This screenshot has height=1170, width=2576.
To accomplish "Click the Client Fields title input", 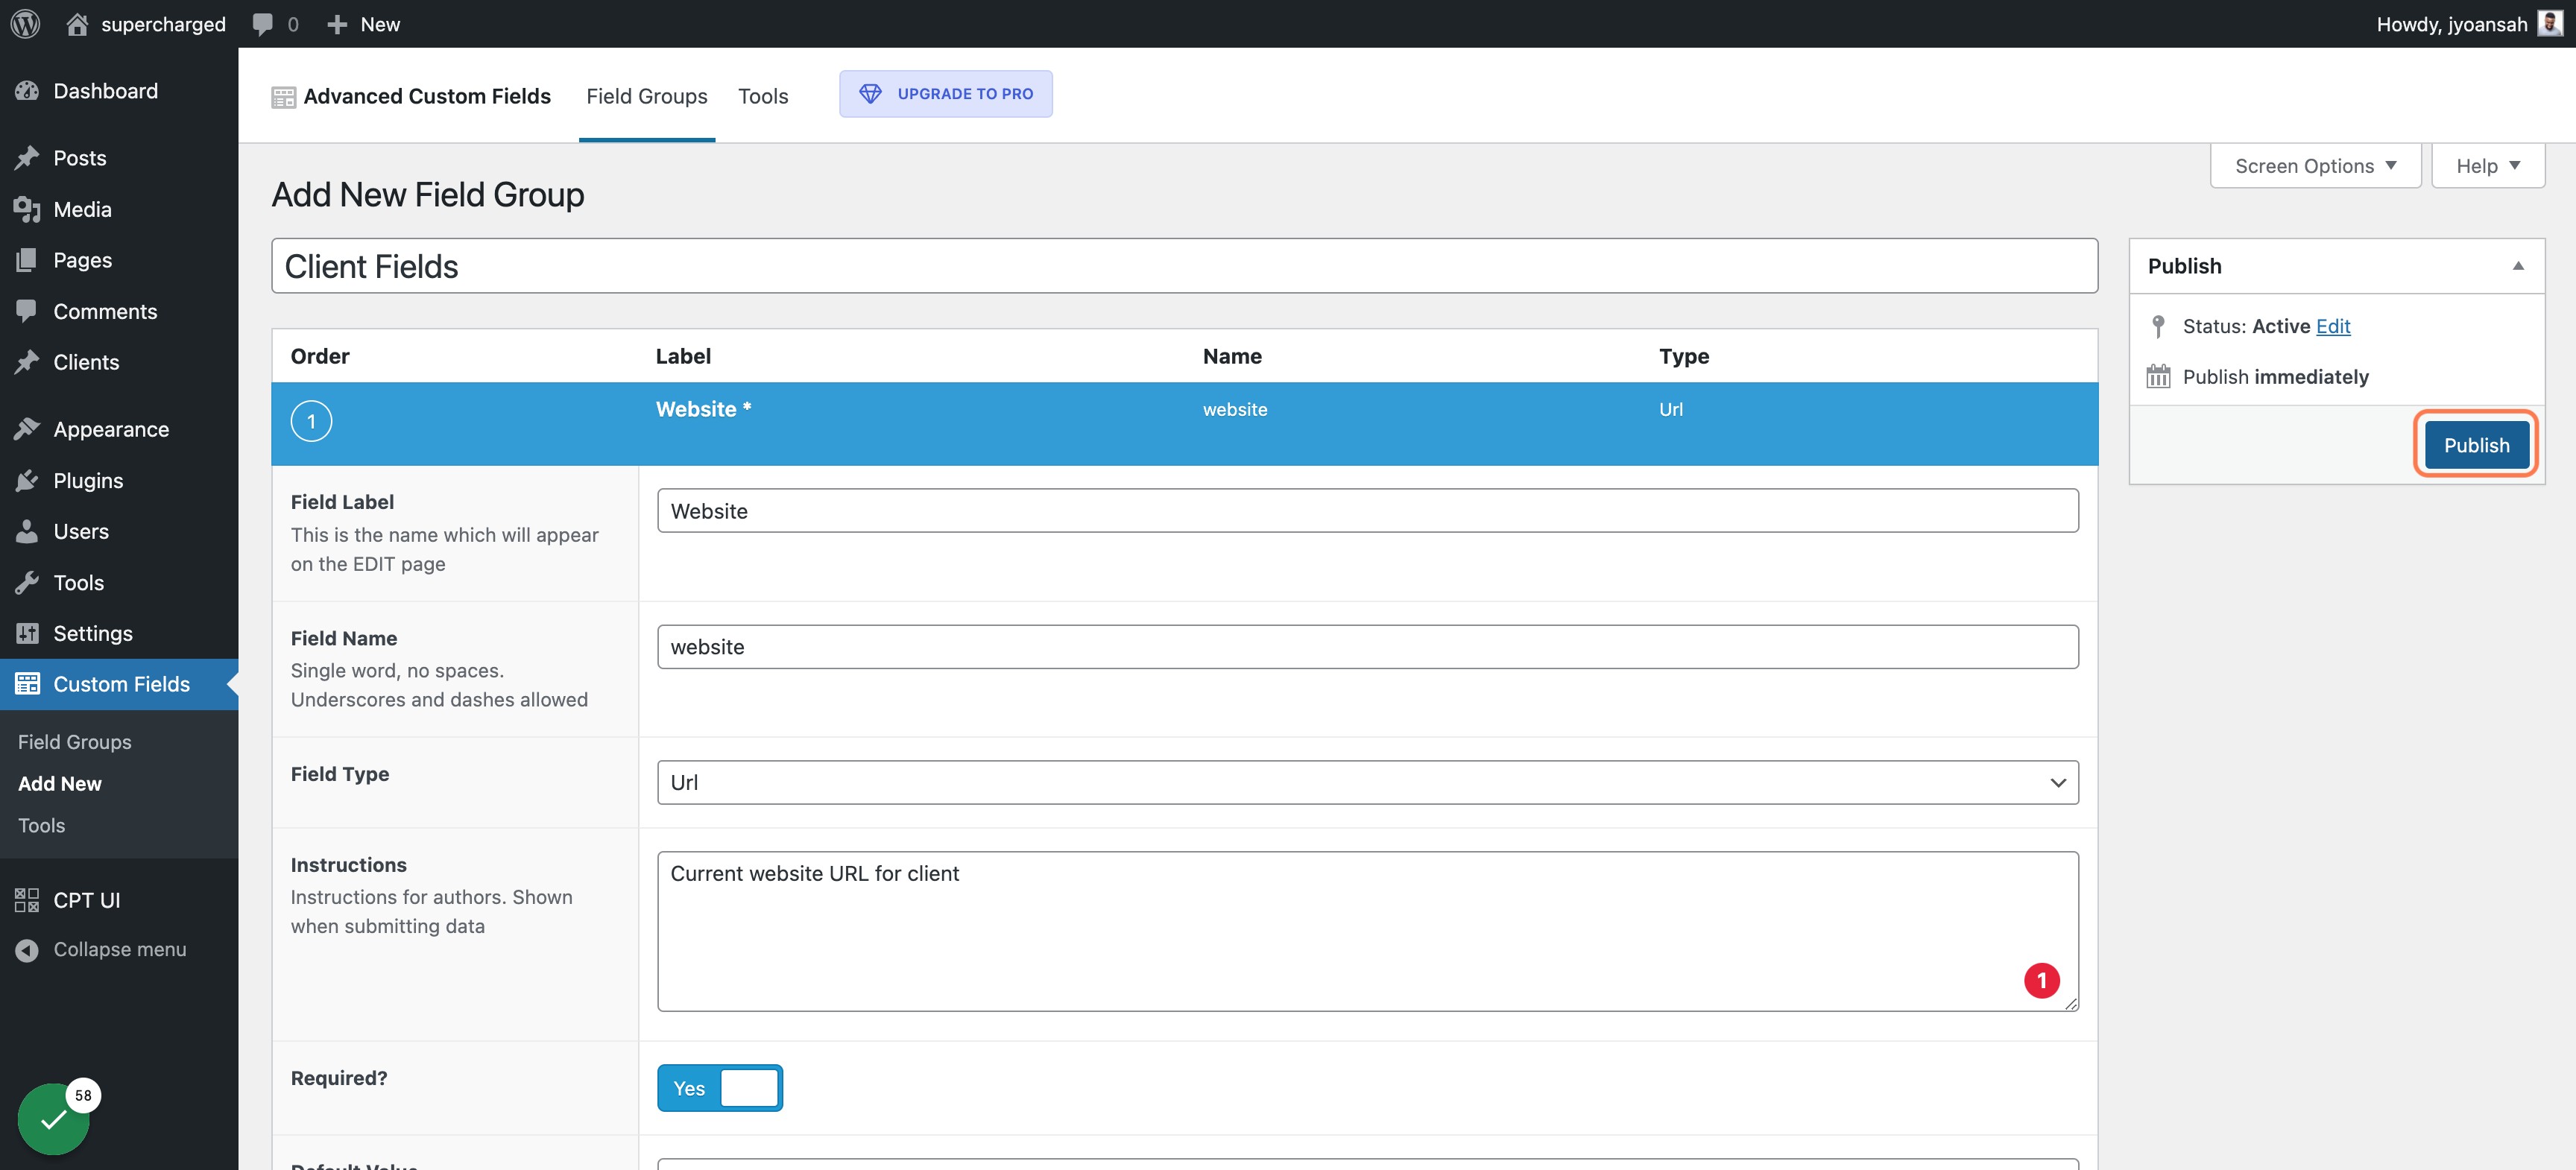I will (1184, 266).
